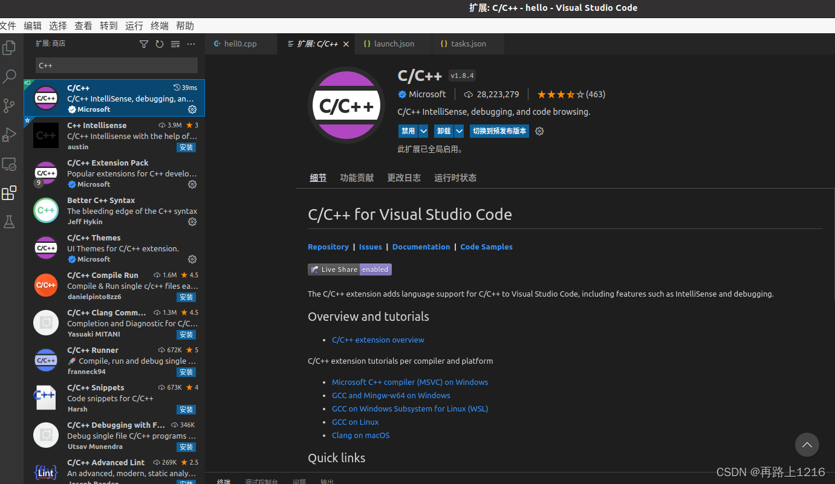The image size is (835, 484).
Task: Open the Testing flask view
Action: point(9,222)
